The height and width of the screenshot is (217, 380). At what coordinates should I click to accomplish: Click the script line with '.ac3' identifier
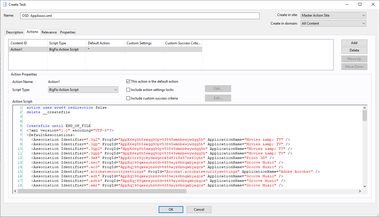coord(157,167)
